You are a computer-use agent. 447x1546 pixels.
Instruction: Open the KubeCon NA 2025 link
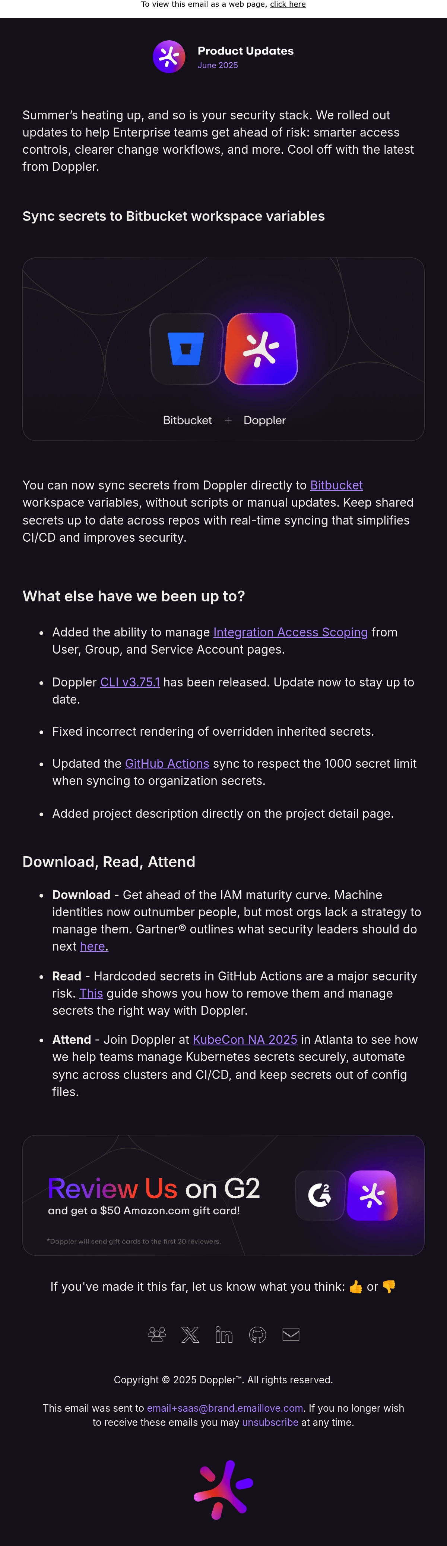pos(245,1039)
